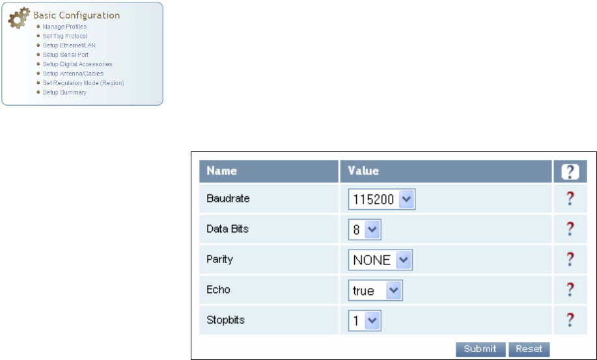Open Setup Serial Port link
The image size is (597, 360).
pos(65,55)
